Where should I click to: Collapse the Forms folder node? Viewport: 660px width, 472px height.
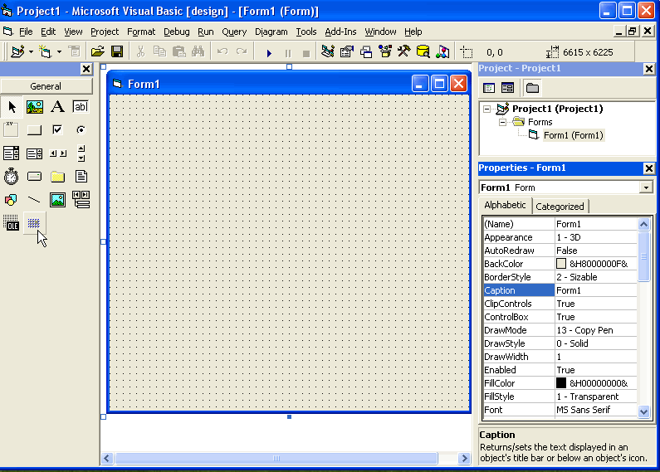[502, 123]
